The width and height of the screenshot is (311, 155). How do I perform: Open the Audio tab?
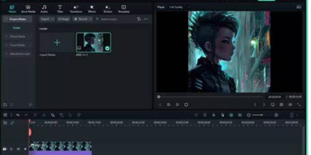pos(44,9)
